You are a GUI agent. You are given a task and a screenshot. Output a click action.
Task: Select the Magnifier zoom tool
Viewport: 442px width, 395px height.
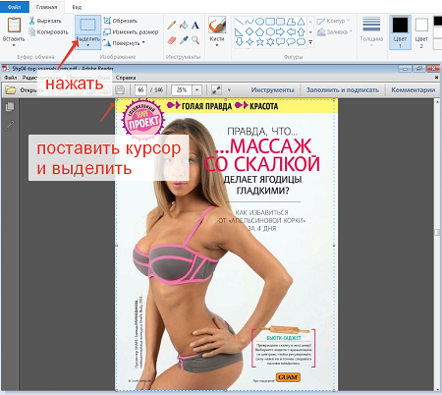click(195, 40)
